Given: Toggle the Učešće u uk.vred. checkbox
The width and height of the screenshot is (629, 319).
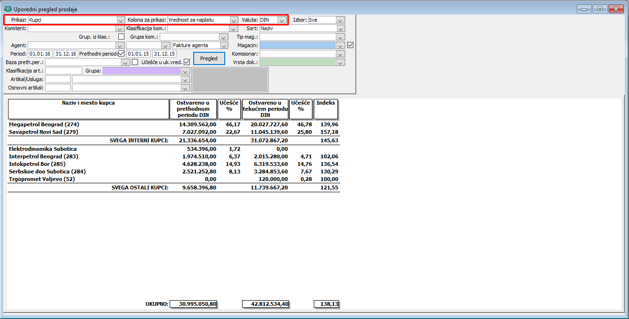Looking at the screenshot, I should point(187,62).
